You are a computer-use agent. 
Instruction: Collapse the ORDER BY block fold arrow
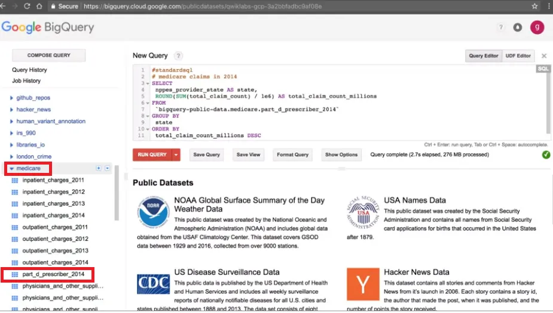point(148,129)
